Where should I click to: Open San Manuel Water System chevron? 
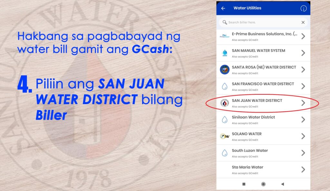tap(303, 53)
